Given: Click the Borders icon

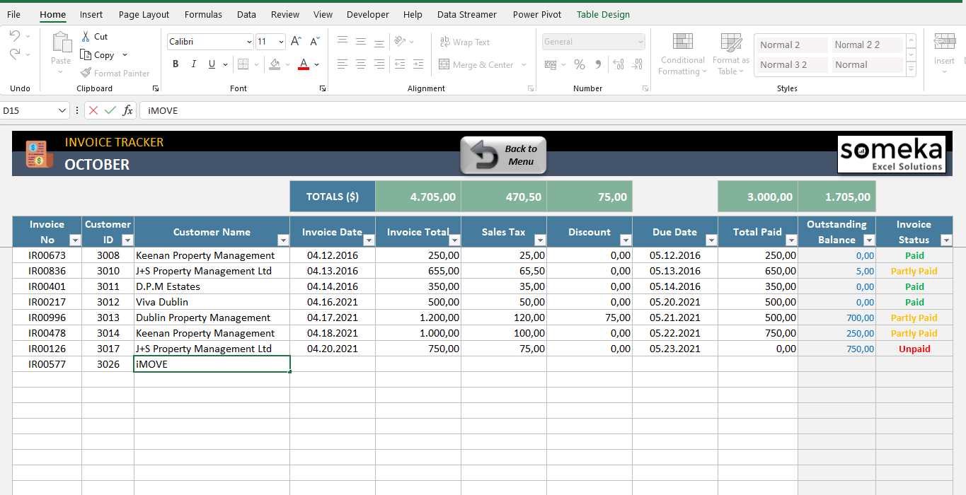Looking at the screenshot, I should coord(243,64).
